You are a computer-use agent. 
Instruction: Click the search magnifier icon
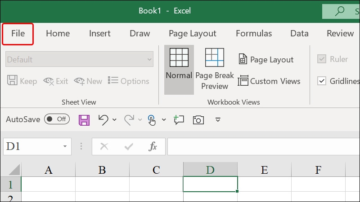pos(340,11)
